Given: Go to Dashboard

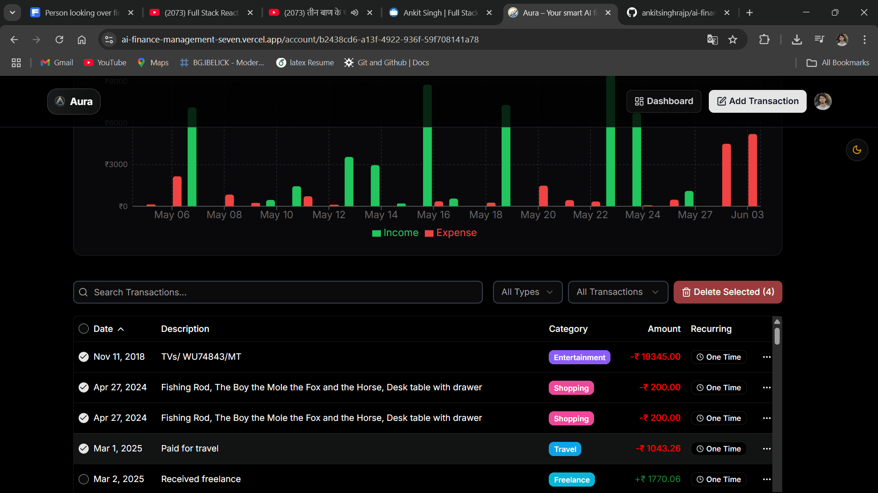Looking at the screenshot, I should (664, 101).
